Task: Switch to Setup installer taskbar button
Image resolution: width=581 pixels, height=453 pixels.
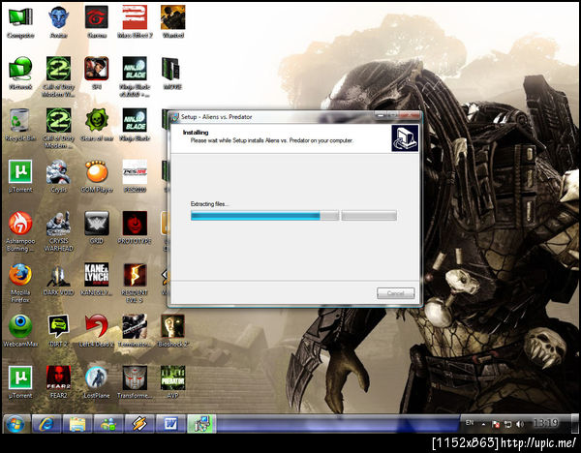Action: pyautogui.click(x=201, y=424)
